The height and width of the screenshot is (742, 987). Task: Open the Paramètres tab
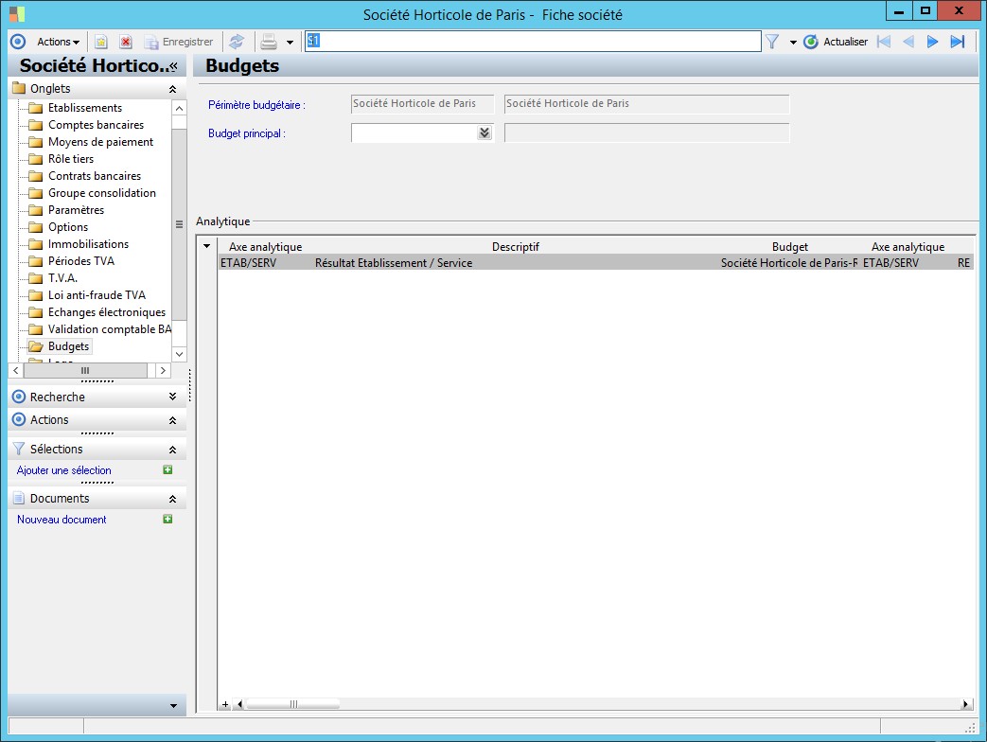point(76,209)
